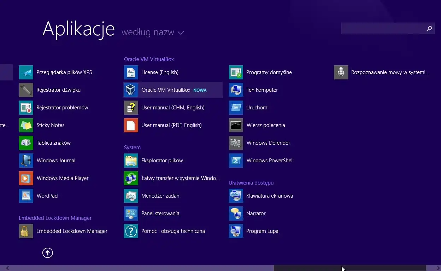Select the Oracle VM VirtualBox group header
Screen dimensions: 441x271
click(149, 59)
